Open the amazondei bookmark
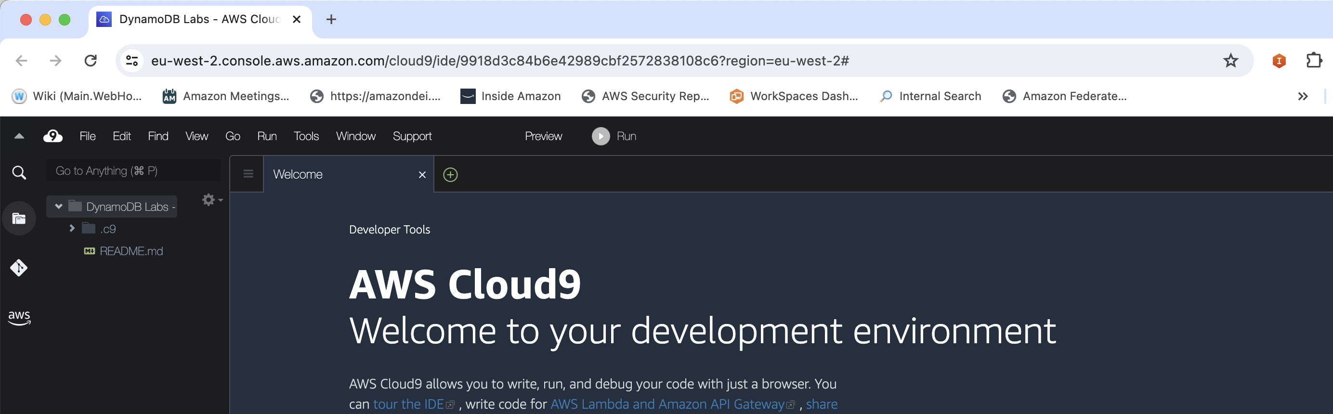Viewport: 1333px width, 414px height. pos(375,96)
